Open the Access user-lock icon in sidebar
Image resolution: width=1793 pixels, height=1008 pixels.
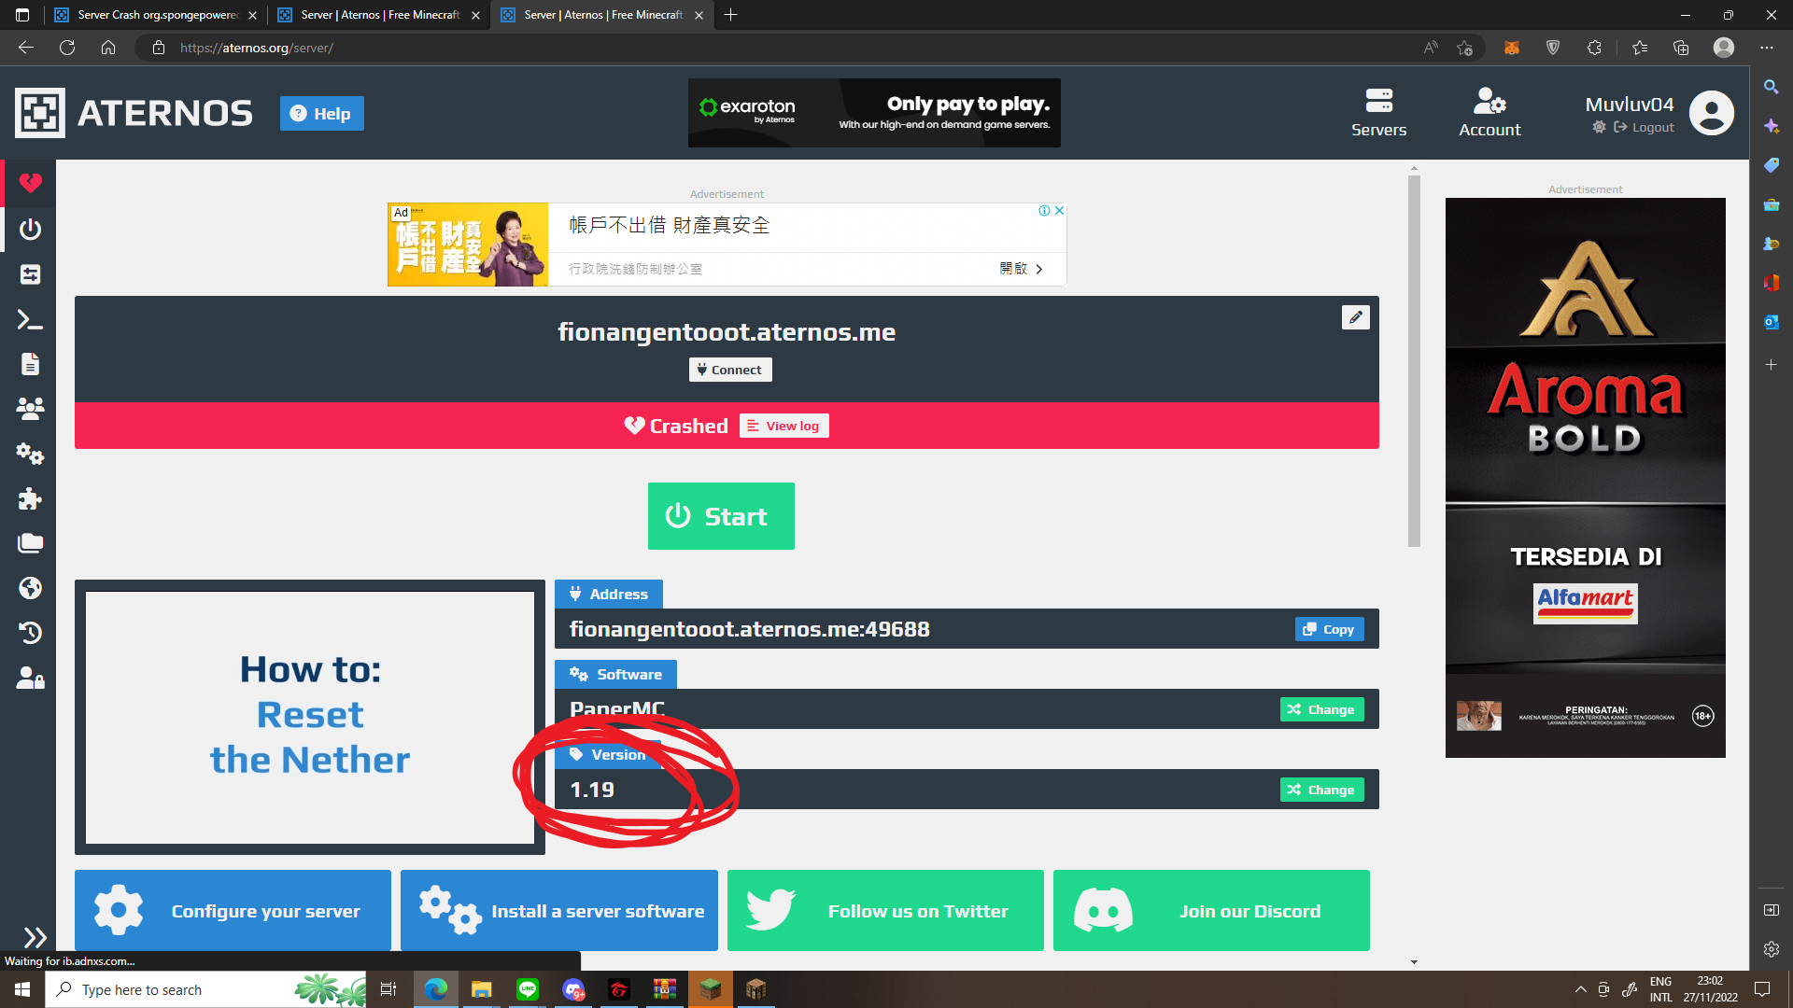[x=30, y=678]
